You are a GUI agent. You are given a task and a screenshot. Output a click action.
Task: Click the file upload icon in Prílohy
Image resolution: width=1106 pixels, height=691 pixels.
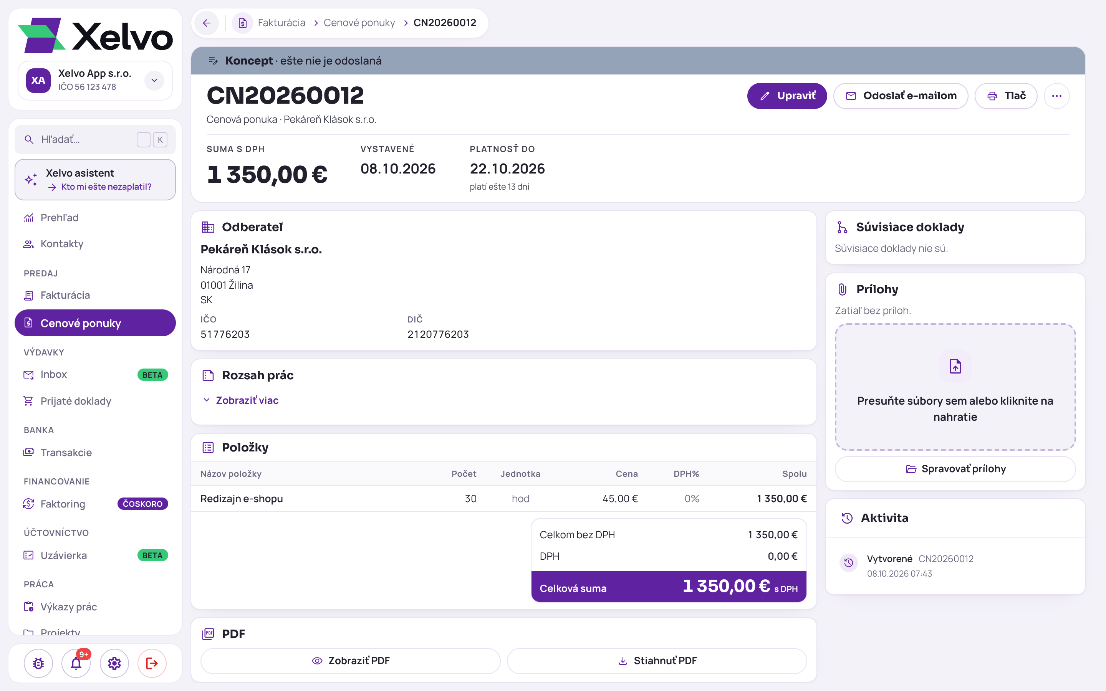pyautogui.click(x=955, y=366)
